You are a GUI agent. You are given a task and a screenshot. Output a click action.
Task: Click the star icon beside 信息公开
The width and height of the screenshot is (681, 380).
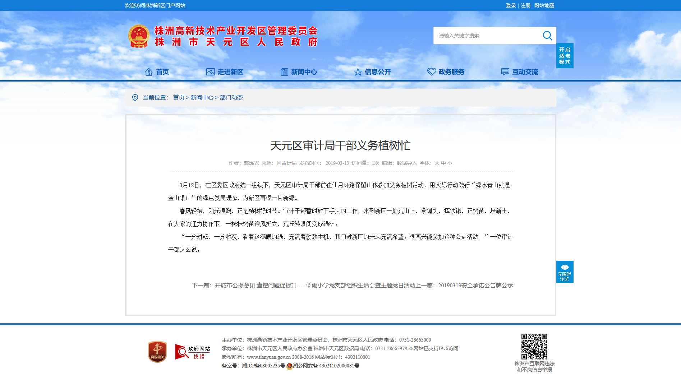tap(358, 72)
